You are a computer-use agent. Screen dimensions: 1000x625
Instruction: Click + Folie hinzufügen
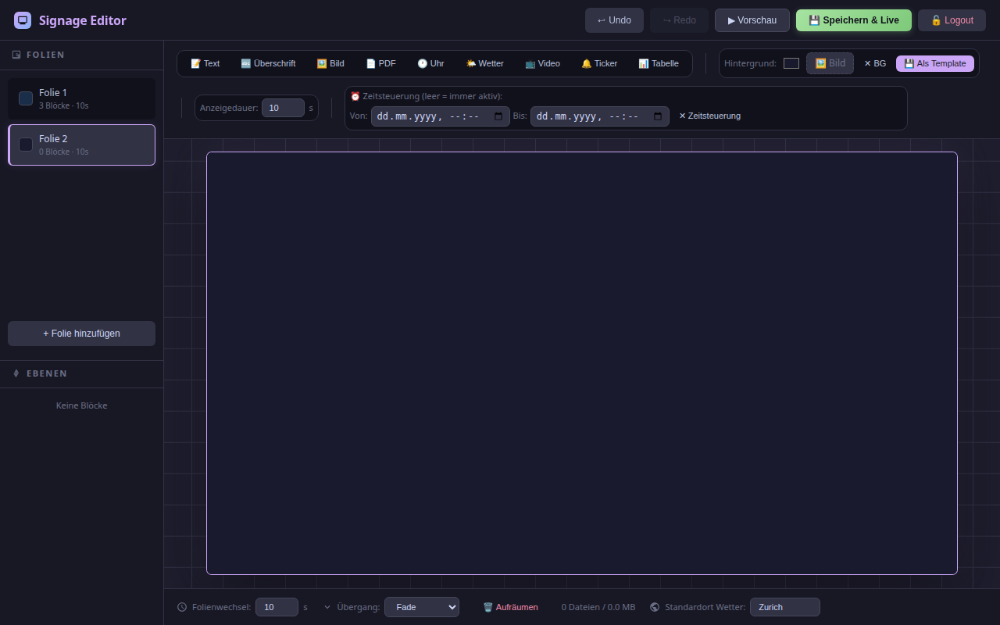click(x=81, y=334)
